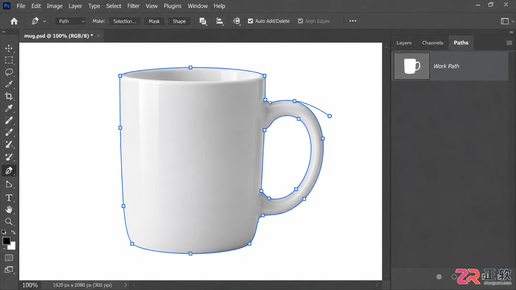
Task: Open the Path operations icon
Action: coord(203,21)
